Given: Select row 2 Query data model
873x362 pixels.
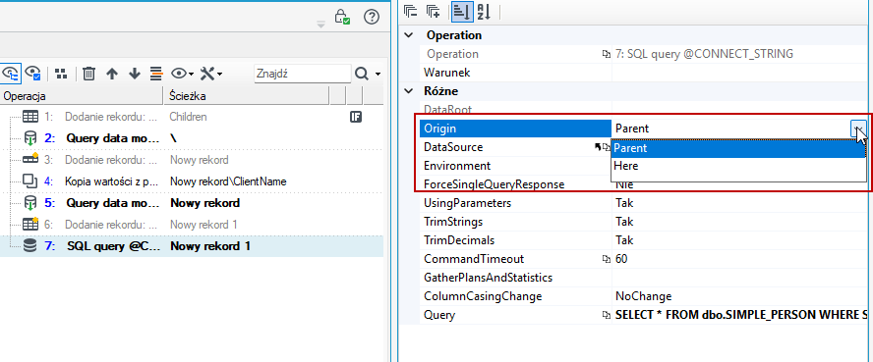Looking at the screenshot, I should coord(192,138).
